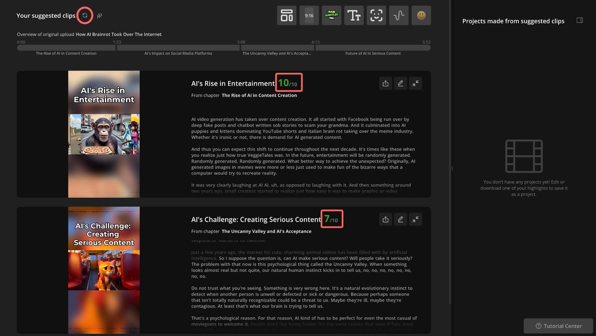Collapse the AI's Challenge: Creating Serious Content card
Viewport: 596px width, 336px height.
415,219
